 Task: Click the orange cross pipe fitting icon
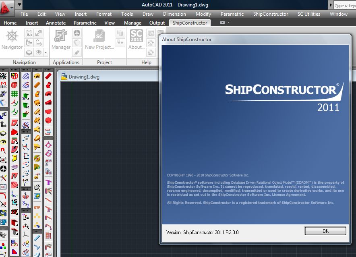37,120
